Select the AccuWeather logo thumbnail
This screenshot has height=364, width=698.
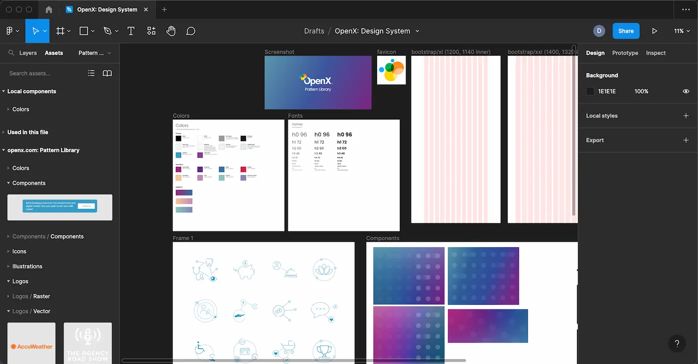tap(31, 343)
